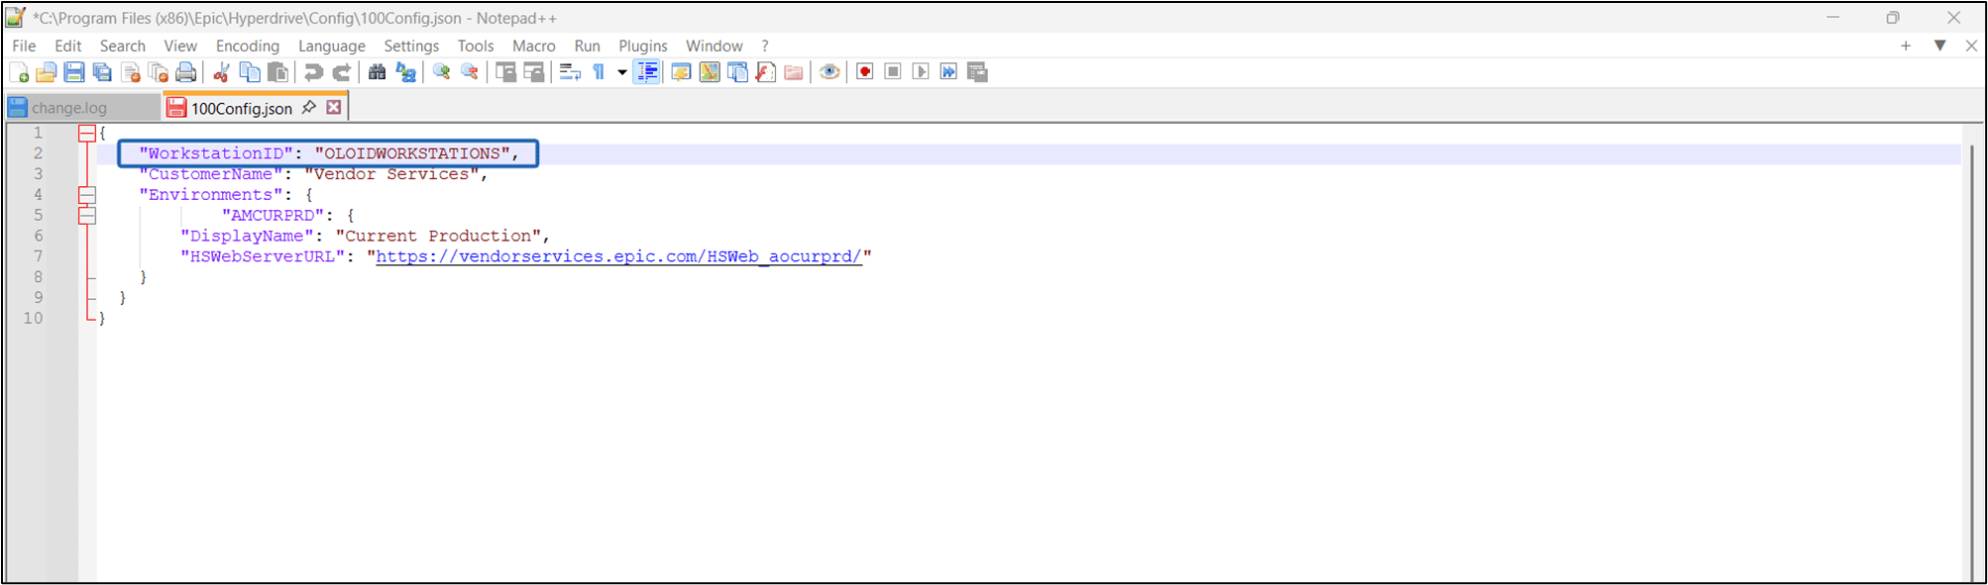Open the Tools menu
Screen dimensions: 1988x585
(x=476, y=46)
